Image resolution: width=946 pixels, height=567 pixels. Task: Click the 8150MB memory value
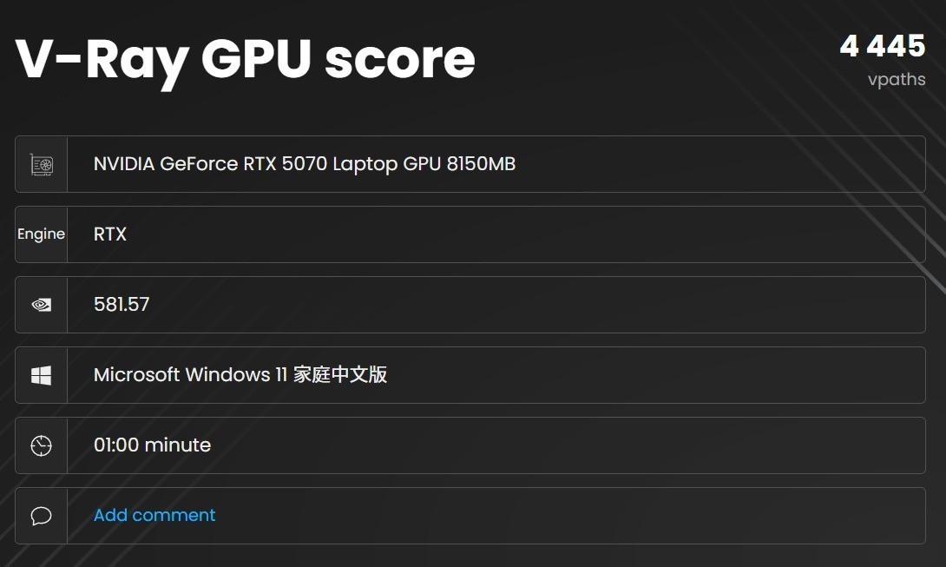(481, 163)
